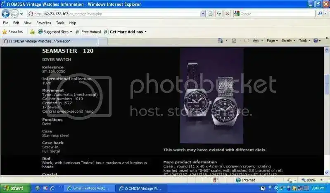Click the Home icon in command bar
330x193 pixels.
tap(221, 40)
